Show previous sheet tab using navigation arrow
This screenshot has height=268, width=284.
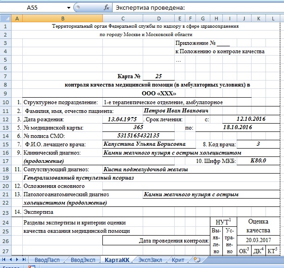point(11,260)
